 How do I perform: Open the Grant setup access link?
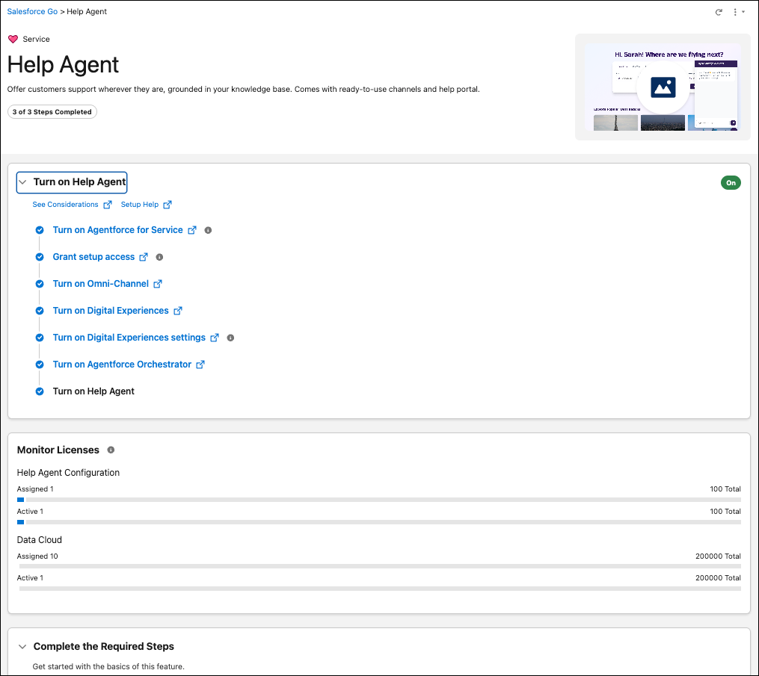coord(93,257)
